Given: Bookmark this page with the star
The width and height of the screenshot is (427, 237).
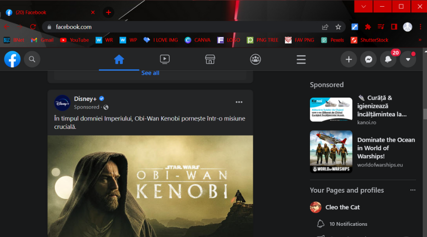Looking at the screenshot, I should coord(338,27).
